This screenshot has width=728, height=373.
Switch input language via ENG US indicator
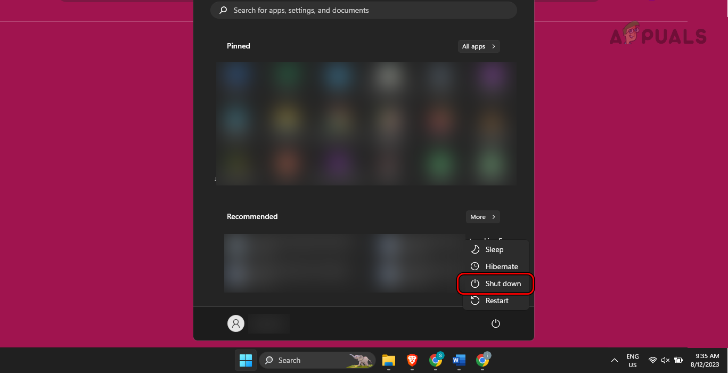[632, 360]
